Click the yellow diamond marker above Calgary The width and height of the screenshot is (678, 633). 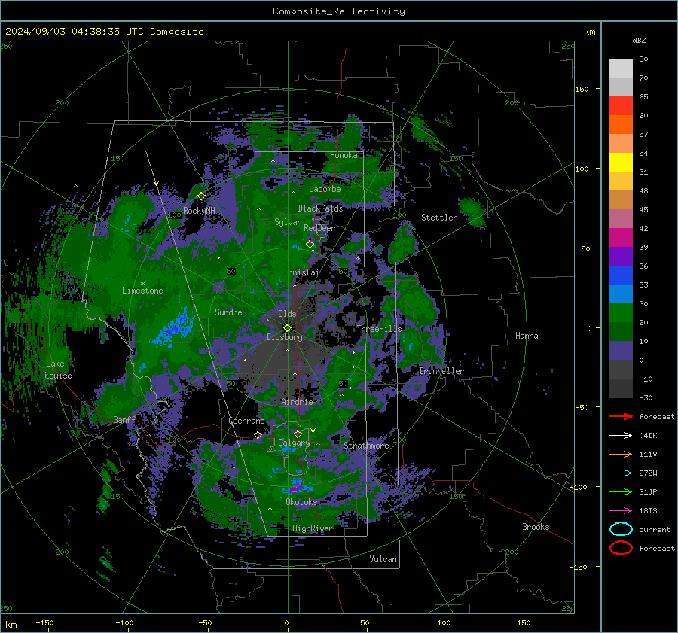[298, 434]
